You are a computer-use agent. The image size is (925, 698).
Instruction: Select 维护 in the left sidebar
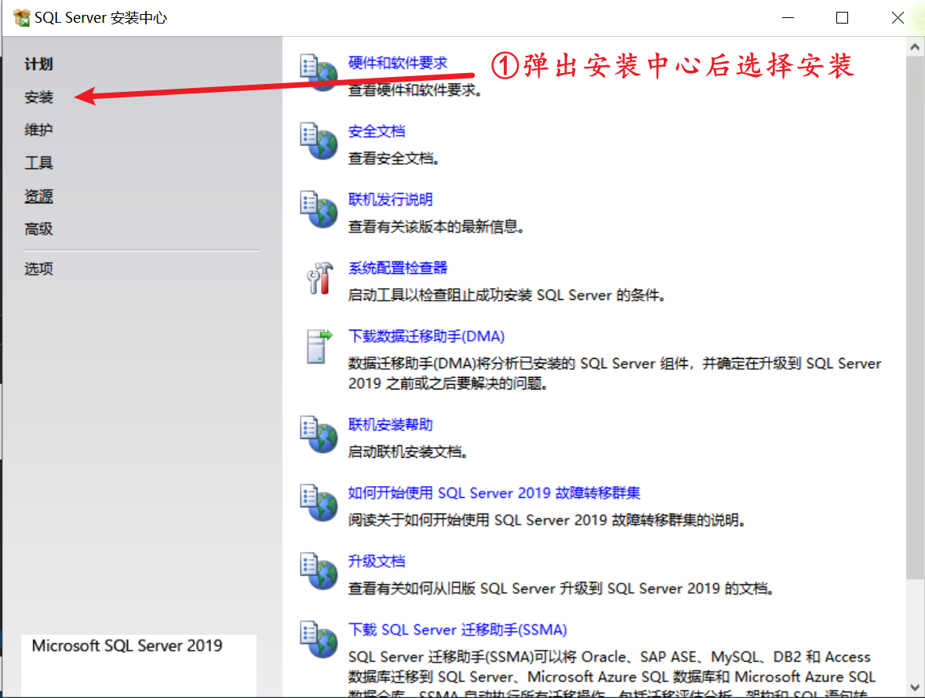(39, 130)
